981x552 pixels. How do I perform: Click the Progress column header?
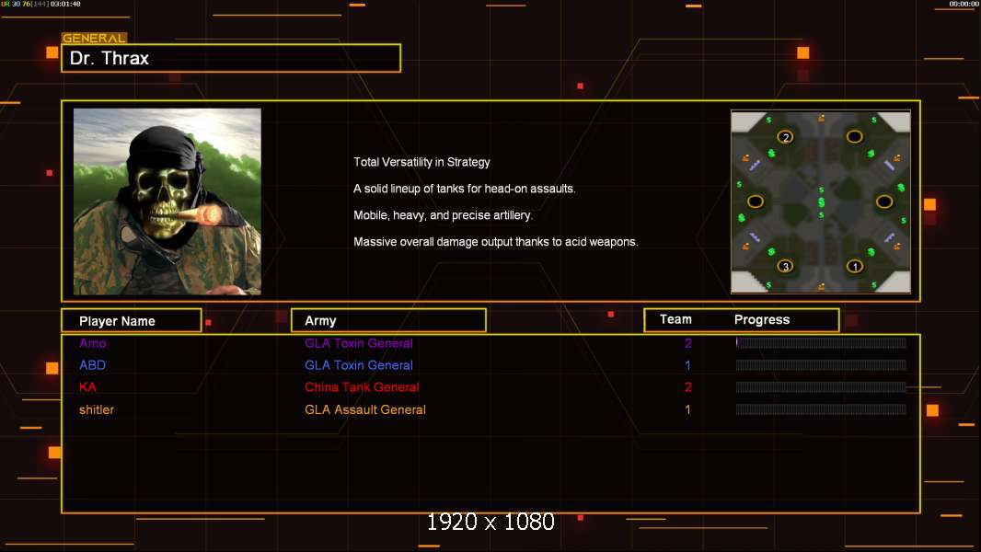(x=761, y=319)
